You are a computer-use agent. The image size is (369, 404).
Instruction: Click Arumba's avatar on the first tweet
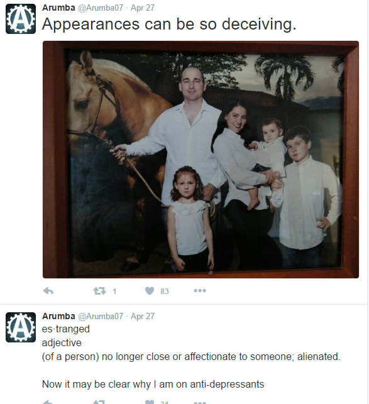(21, 19)
